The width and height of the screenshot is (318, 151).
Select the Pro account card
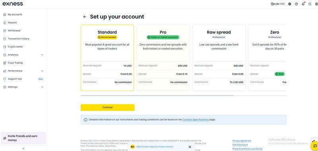163,58
